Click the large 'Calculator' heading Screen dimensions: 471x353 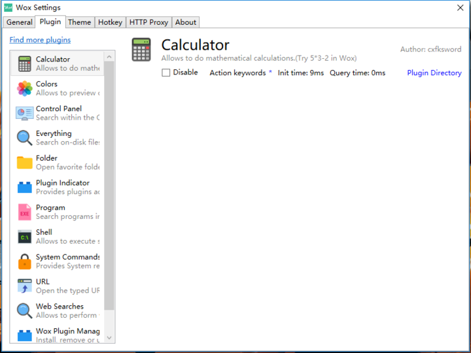195,45
